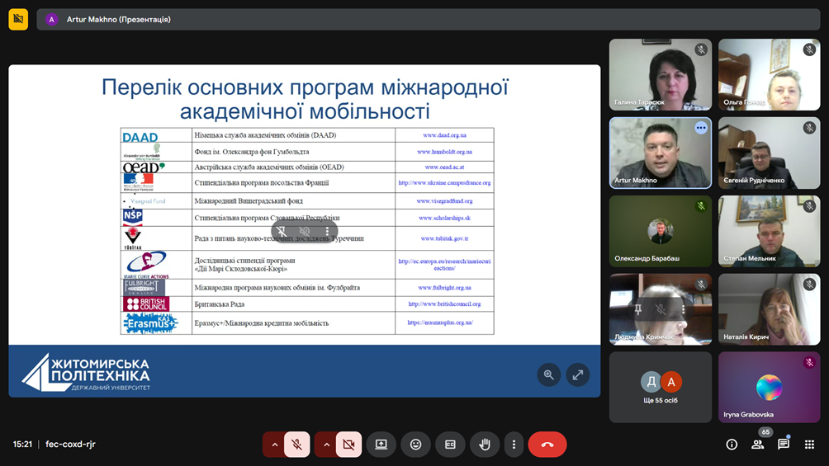Click the Present screen button

point(381,445)
